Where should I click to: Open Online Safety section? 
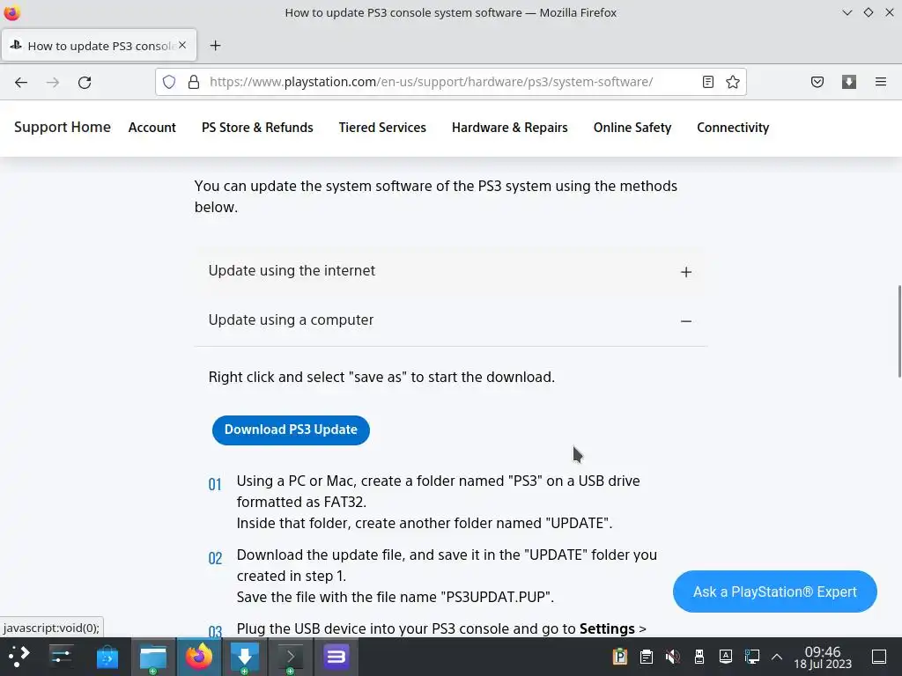coord(632,128)
